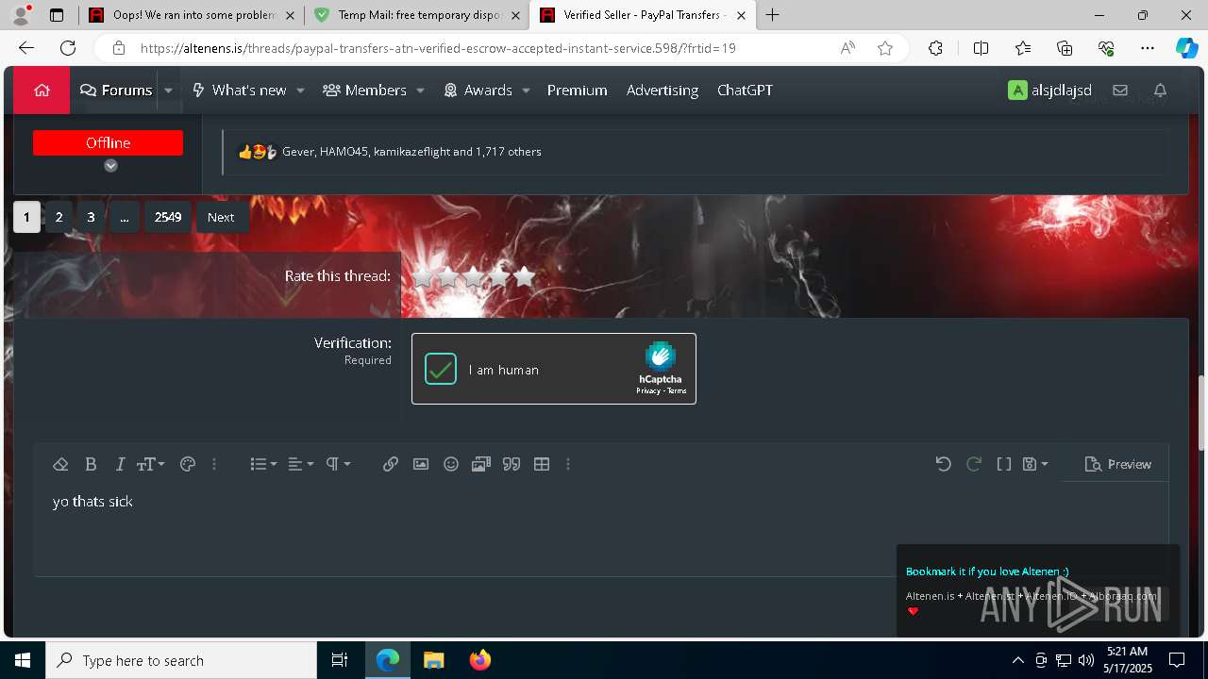Viewport: 1208px width, 679px height.
Task: Open the text color palette
Action: click(187, 464)
